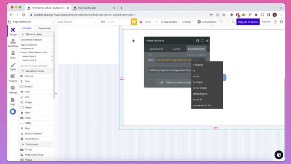Open the chat support bubble

point(279,155)
